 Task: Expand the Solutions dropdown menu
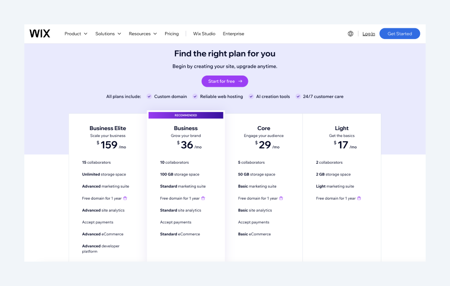coord(108,34)
